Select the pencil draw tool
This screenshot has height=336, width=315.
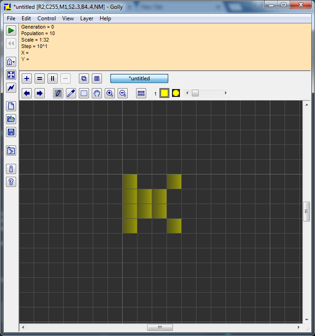point(58,93)
